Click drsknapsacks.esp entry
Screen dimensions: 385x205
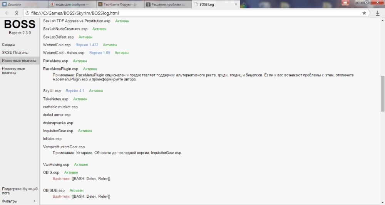[58, 123]
